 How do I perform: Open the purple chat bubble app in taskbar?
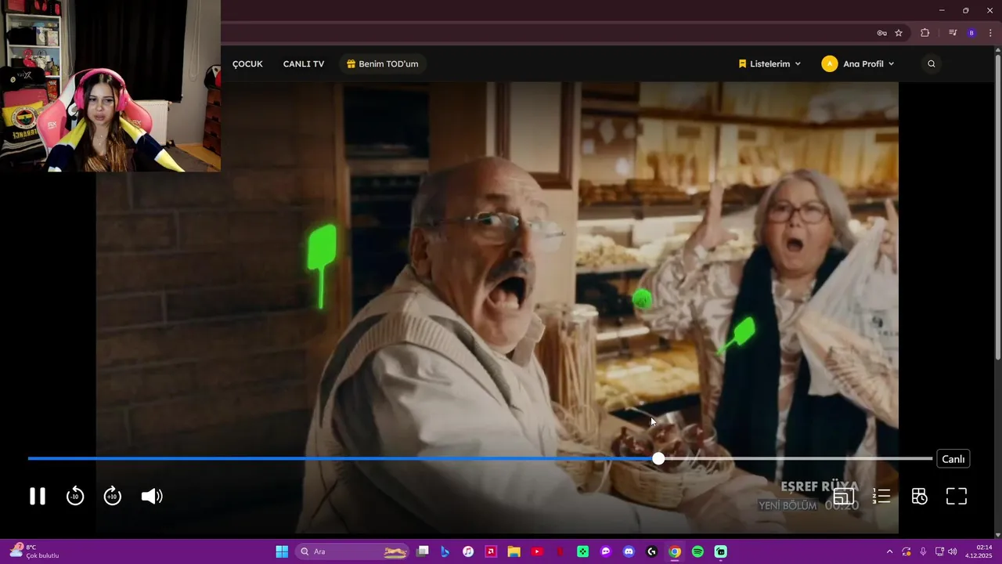(x=605, y=551)
